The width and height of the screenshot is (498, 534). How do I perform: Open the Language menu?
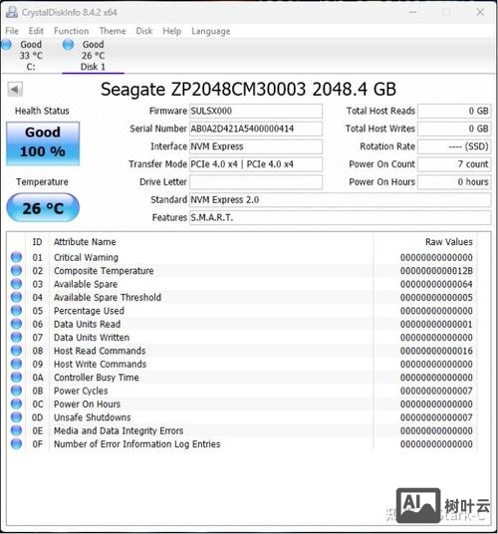211,31
